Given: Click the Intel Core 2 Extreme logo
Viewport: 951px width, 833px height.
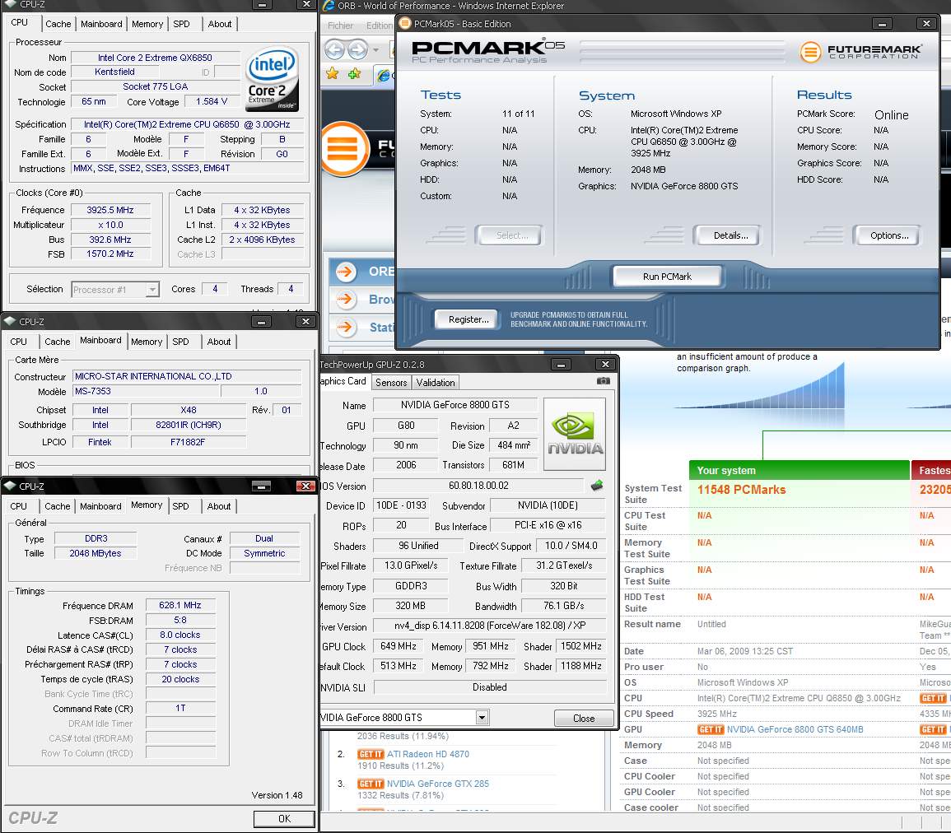Looking at the screenshot, I should pyautogui.click(x=271, y=79).
